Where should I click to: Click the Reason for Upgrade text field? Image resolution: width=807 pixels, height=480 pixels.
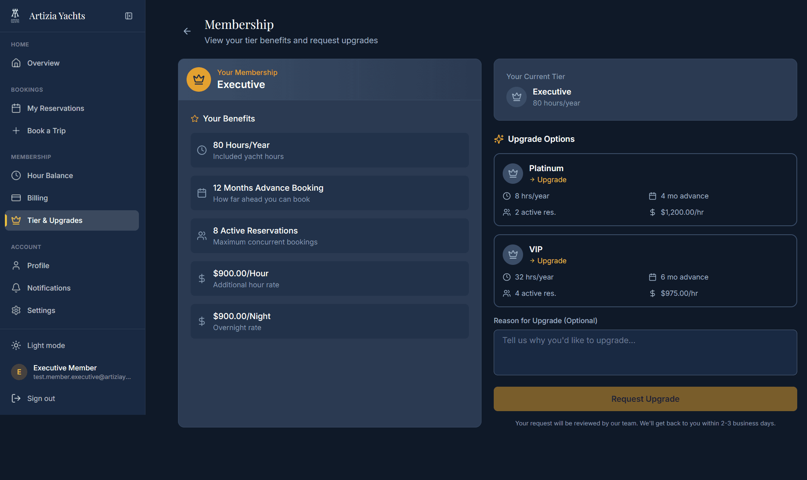click(x=645, y=352)
